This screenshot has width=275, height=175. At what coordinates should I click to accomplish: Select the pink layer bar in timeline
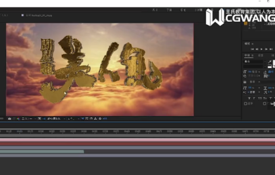pyautogui.click(x=137, y=140)
